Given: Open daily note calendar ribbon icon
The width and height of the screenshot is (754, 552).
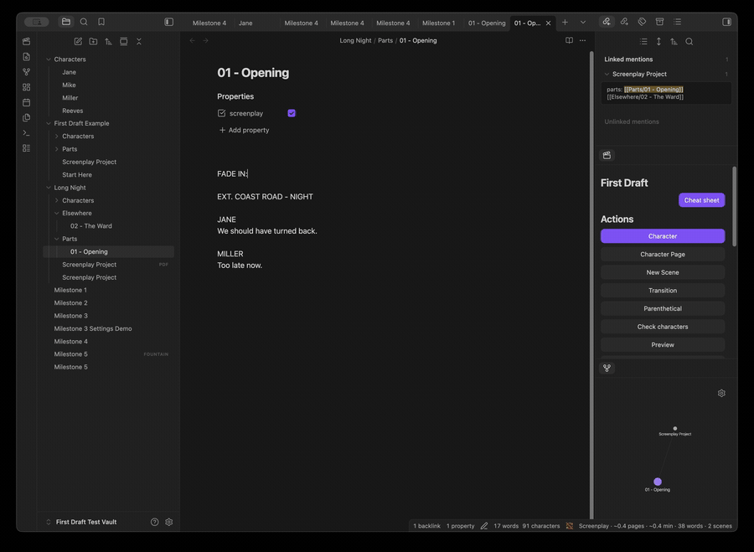Looking at the screenshot, I should [x=27, y=102].
